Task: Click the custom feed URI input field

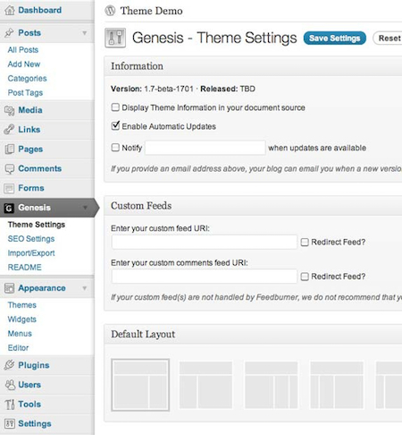Action: point(205,242)
